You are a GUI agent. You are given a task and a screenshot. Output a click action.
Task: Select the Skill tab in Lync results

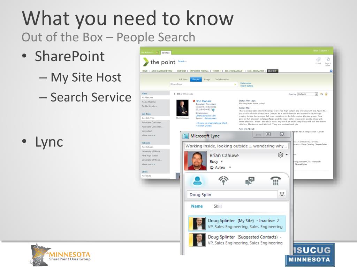[218, 206]
